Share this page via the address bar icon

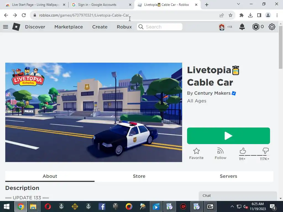coord(222,15)
